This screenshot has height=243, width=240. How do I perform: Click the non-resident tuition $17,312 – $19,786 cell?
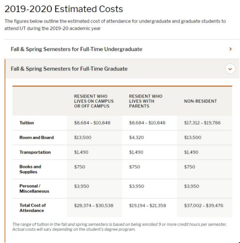[202, 123]
